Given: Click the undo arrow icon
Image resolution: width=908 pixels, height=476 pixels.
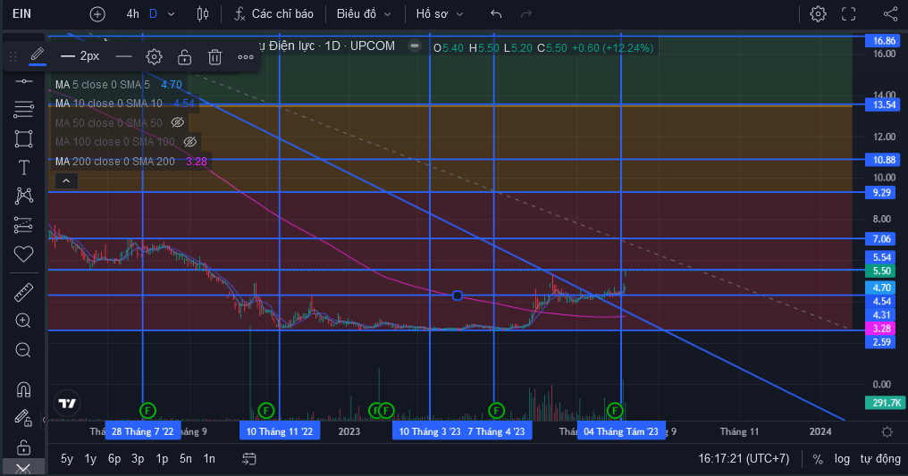Looking at the screenshot, I should click(x=496, y=14).
